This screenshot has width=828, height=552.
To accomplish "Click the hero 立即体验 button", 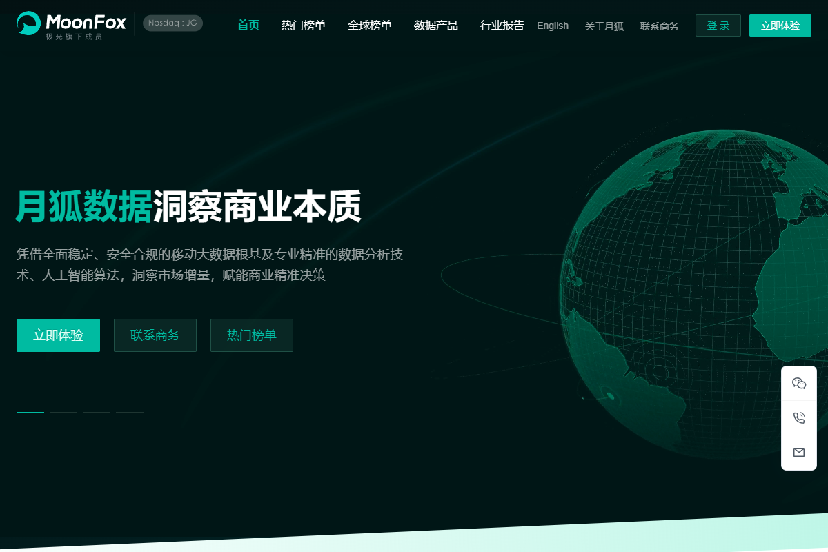I will pyautogui.click(x=58, y=335).
